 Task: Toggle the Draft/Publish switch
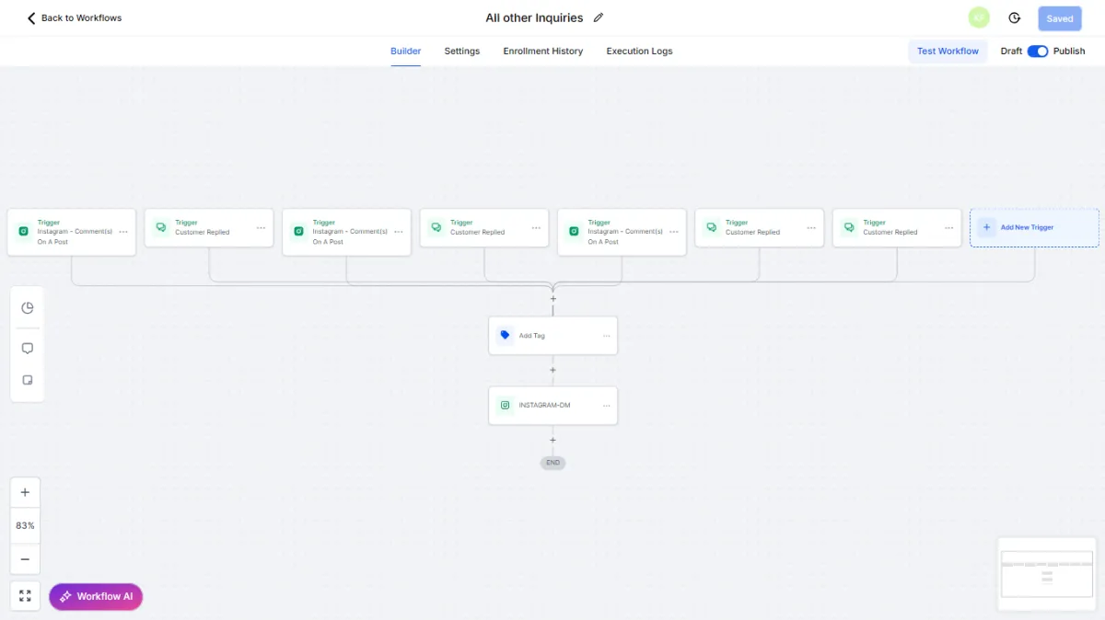pos(1038,52)
